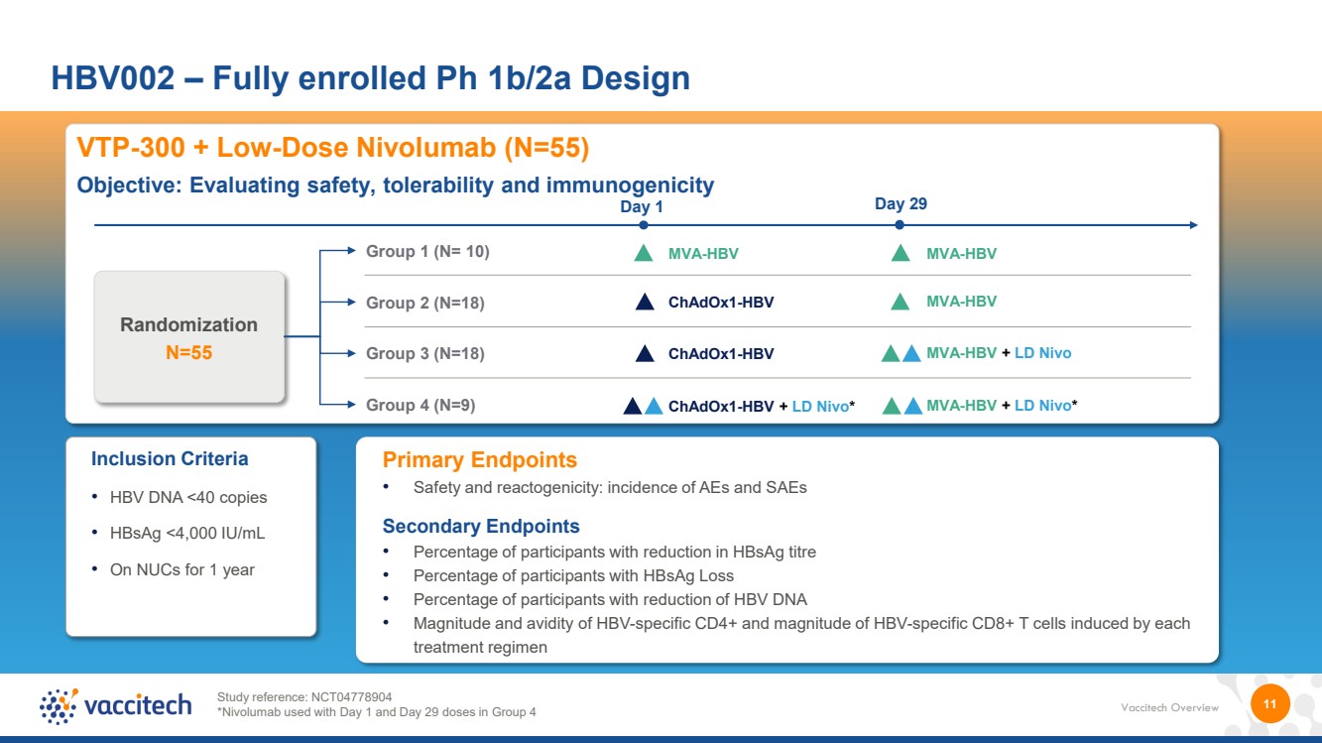This screenshot has width=1322, height=743.
Task: Click the Day 29 timeline dot
Action: coord(900,225)
